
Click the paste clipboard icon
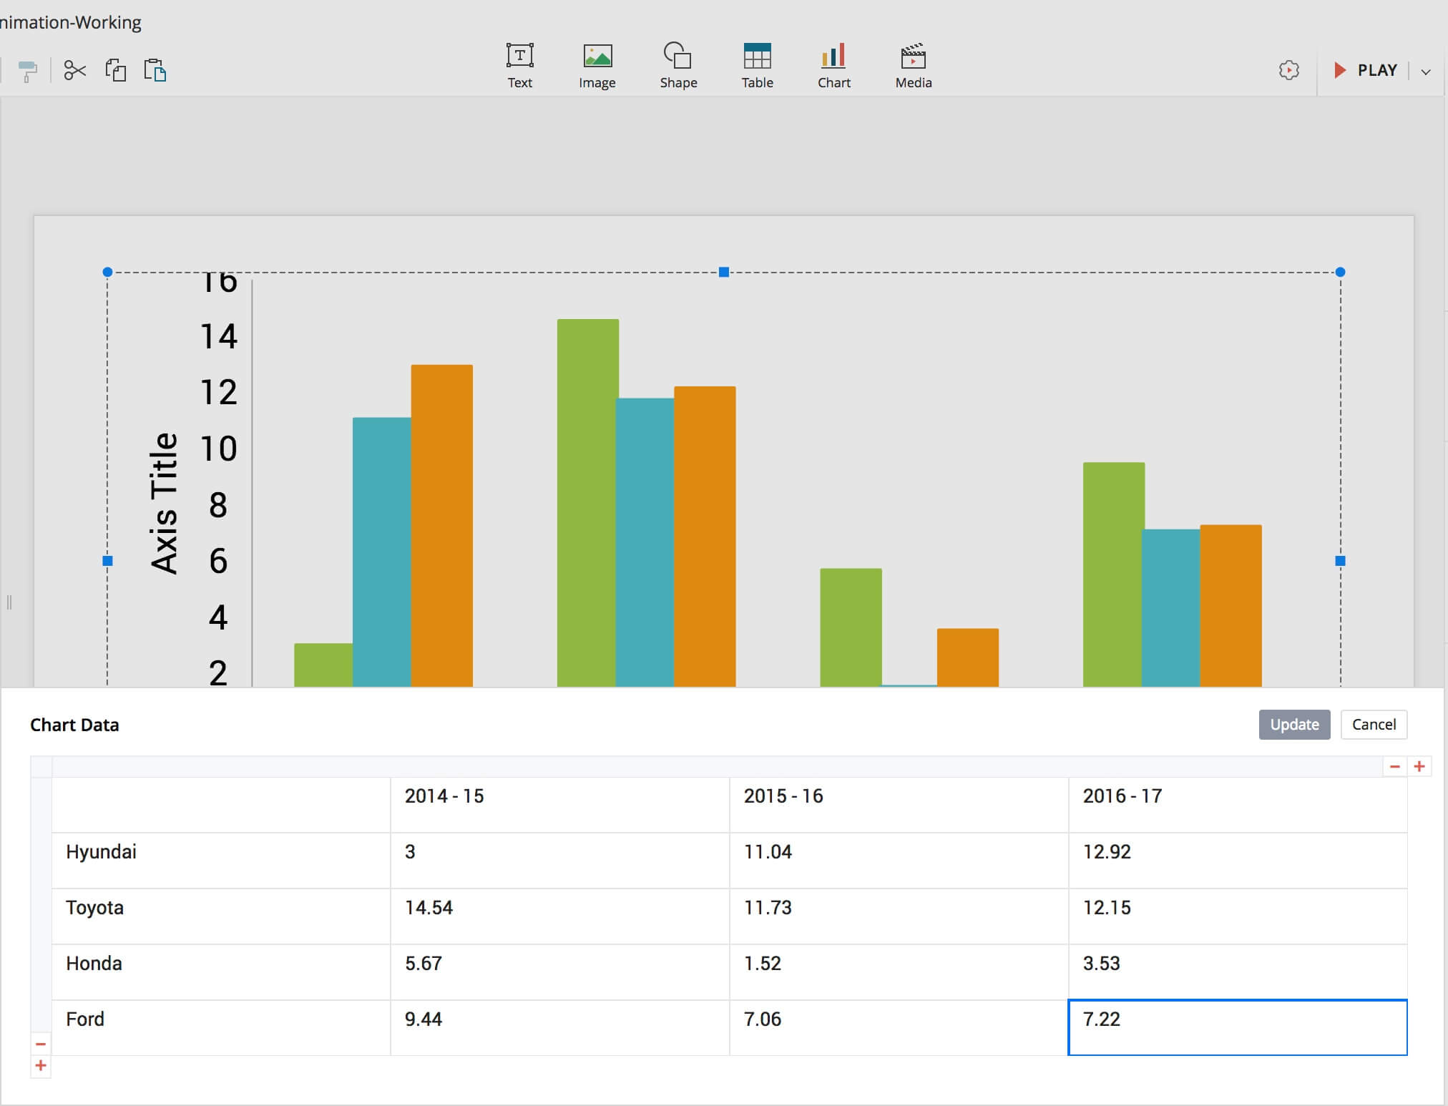point(155,70)
